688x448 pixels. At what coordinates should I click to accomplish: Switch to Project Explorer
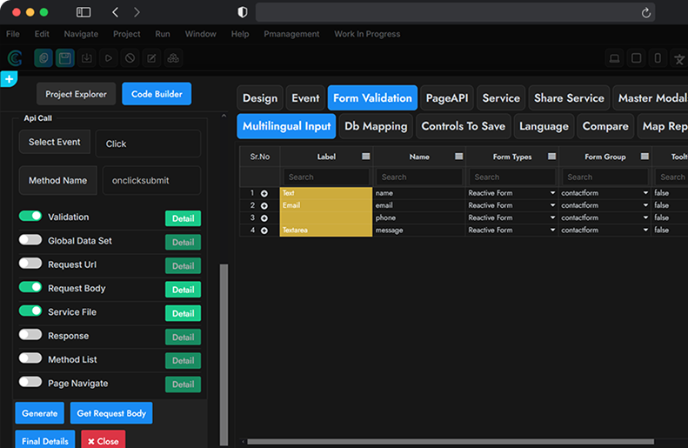pyautogui.click(x=76, y=94)
